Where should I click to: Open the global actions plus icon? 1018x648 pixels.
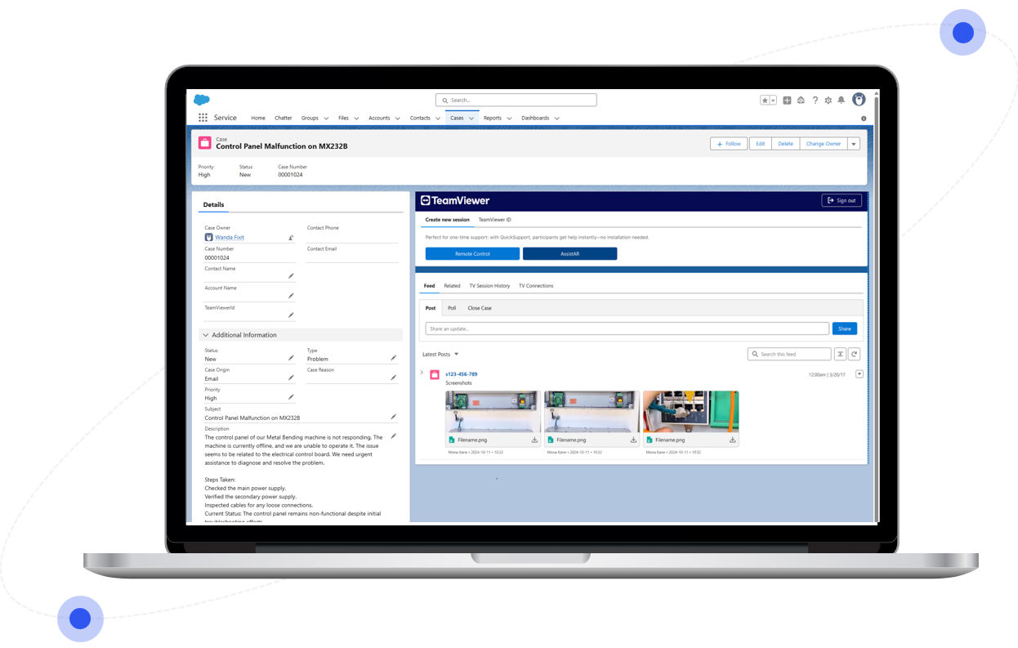(787, 100)
